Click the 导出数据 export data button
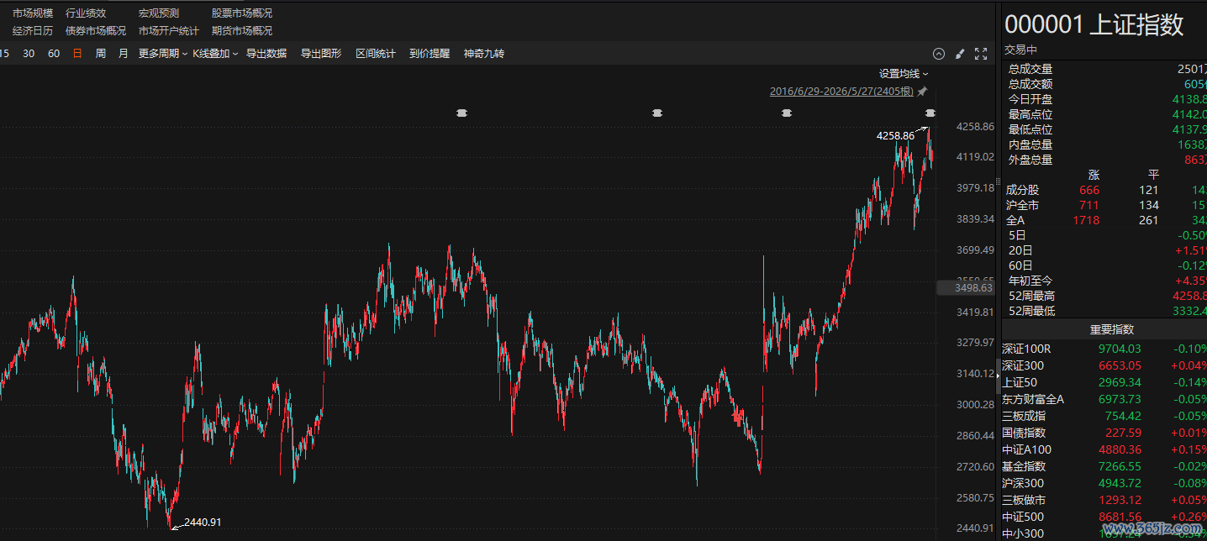 (266, 54)
